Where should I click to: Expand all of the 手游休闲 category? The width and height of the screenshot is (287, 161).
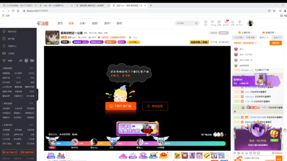[x=32, y=125]
